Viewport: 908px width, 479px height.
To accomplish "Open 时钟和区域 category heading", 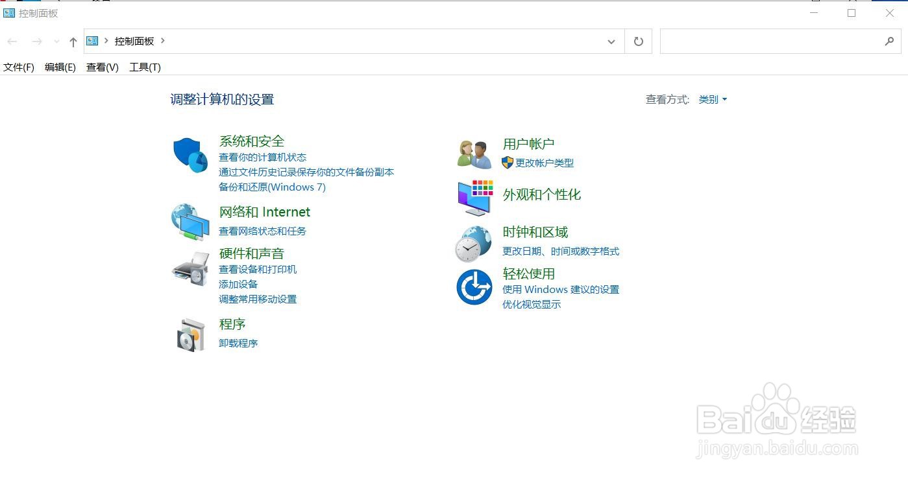I will click(535, 232).
